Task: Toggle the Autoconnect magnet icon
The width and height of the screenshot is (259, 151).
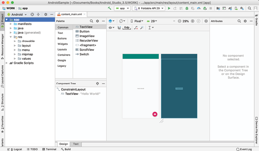Action: (119, 28)
